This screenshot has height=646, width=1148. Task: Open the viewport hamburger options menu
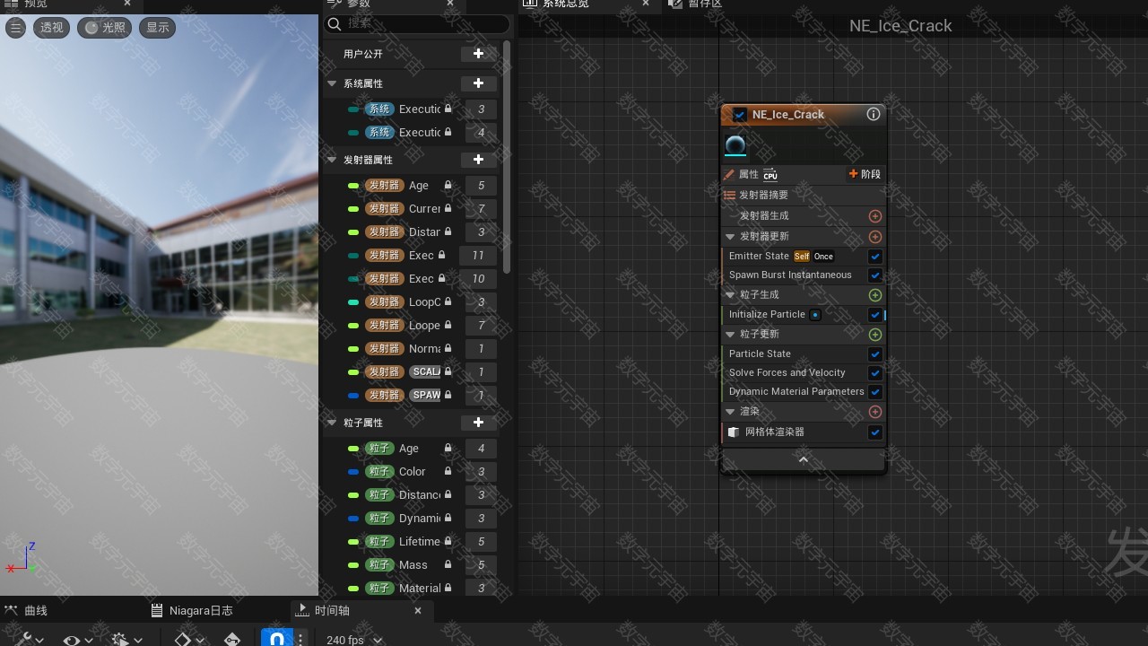point(15,28)
